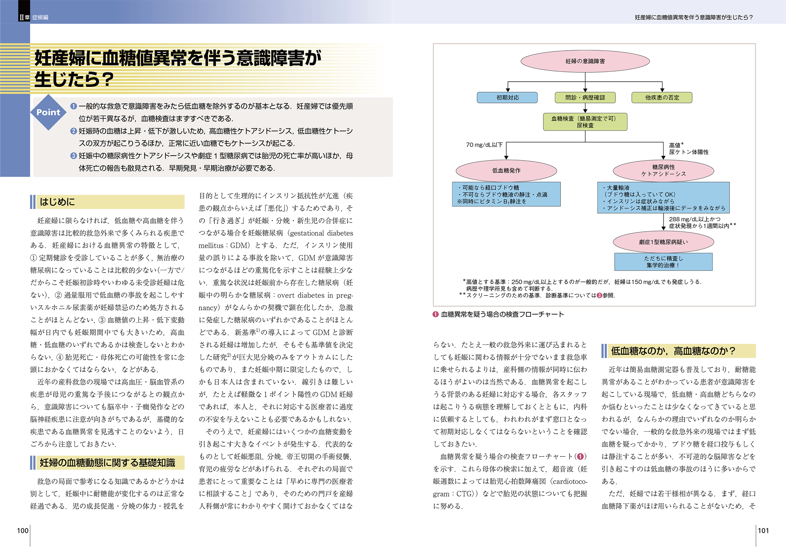The height and width of the screenshot is (555, 786).
Task: Click the footnote starting '**スクリーニングのための基準'
Action: tap(537, 296)
